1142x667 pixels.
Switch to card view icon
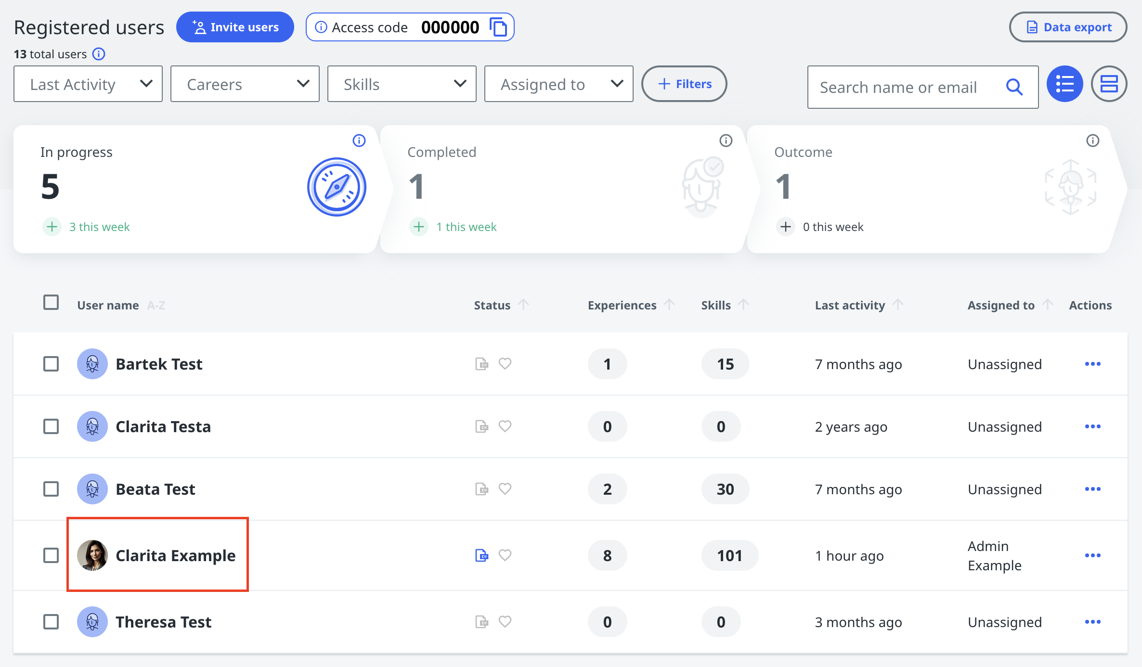click(x=1109, y=84)
